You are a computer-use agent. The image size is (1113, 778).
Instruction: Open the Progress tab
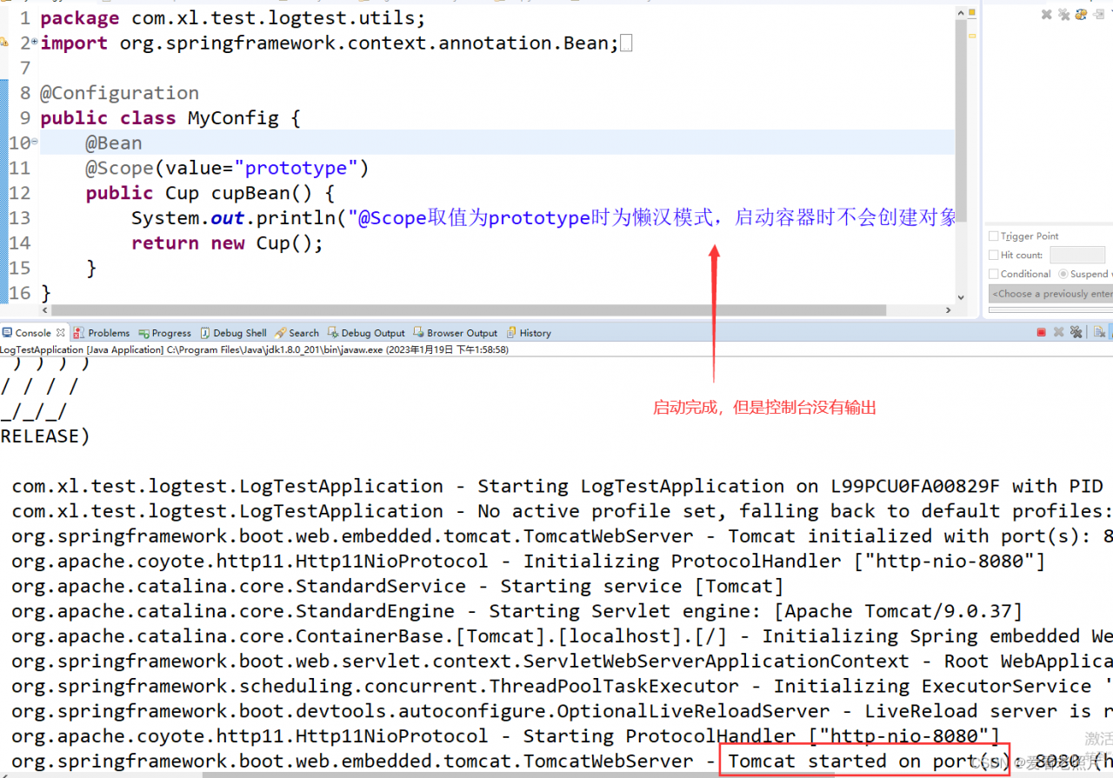(x=165, y=333)
